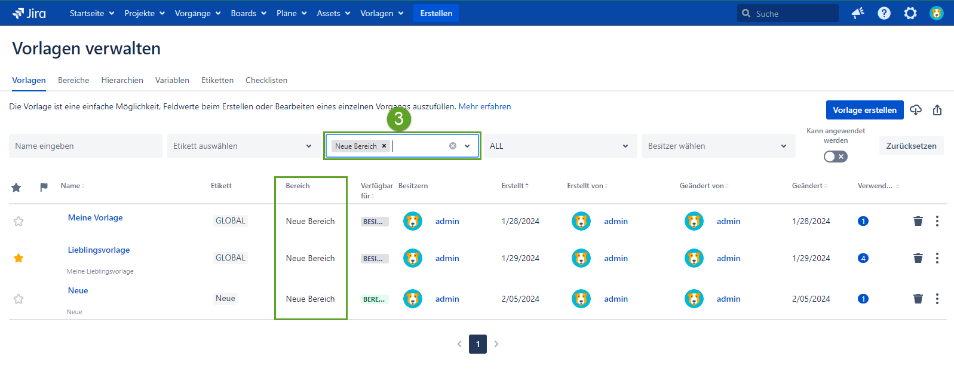This screenshot has width=954, height=371.
Task: Switch to the Bereiche tab
Action: [73, 80]
